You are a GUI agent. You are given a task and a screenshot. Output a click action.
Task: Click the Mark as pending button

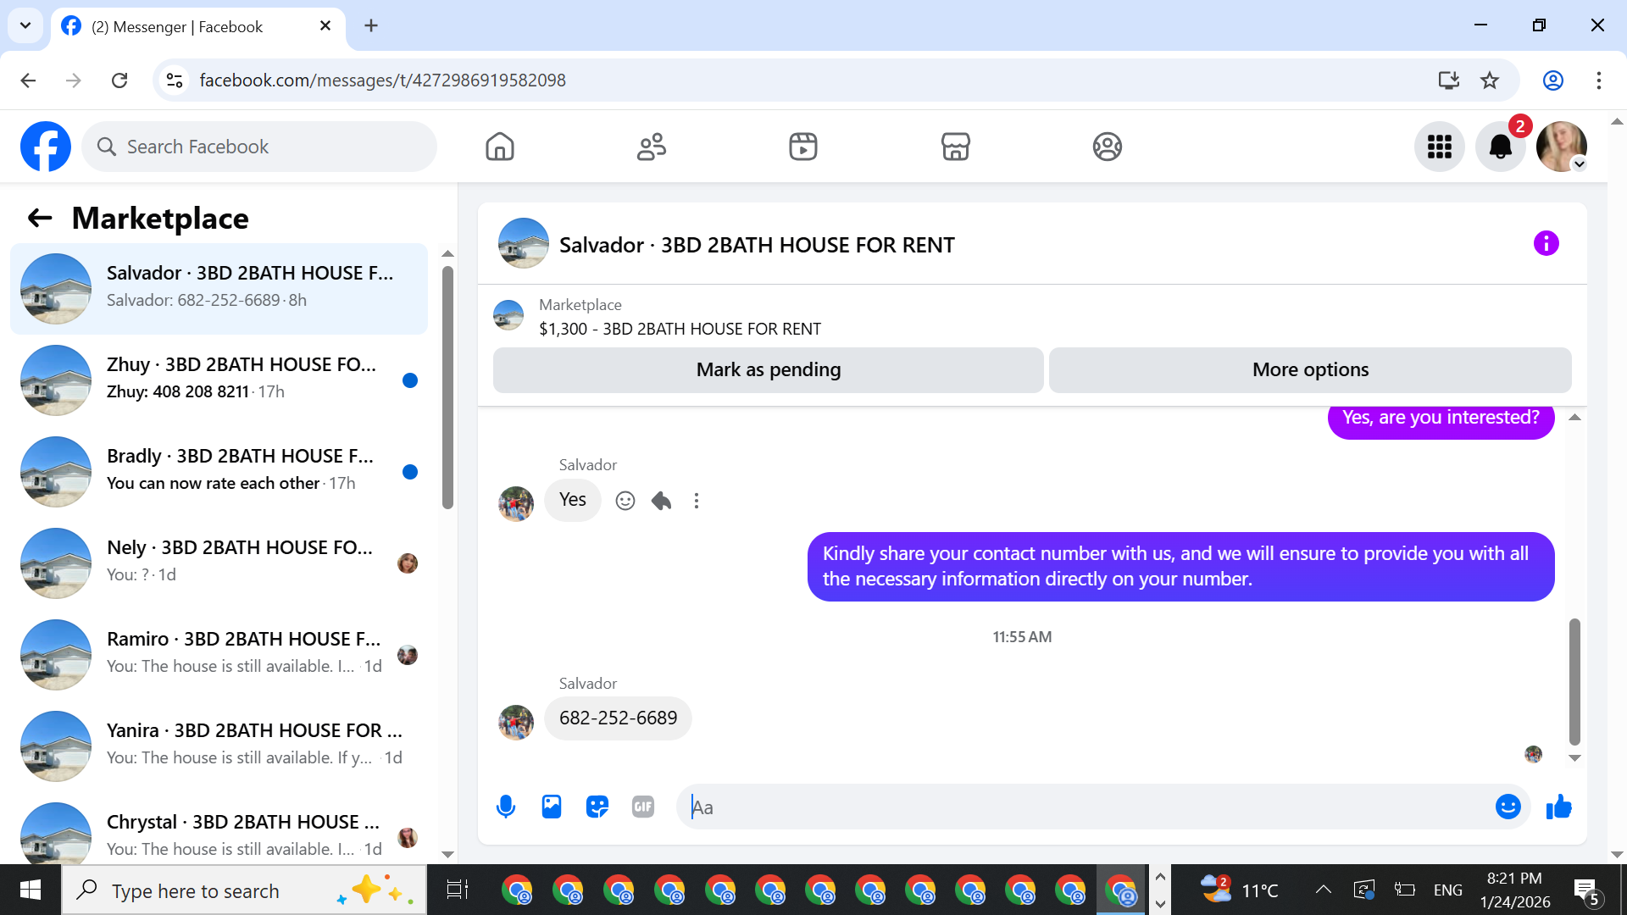click(x=768, y=370)
